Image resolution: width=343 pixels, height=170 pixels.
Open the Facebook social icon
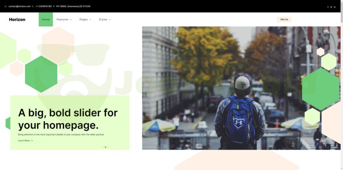328,7
